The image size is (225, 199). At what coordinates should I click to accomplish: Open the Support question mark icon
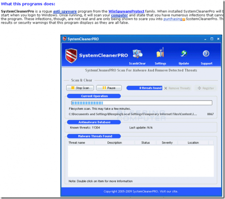pyautogui.click(x=206, y=54)
